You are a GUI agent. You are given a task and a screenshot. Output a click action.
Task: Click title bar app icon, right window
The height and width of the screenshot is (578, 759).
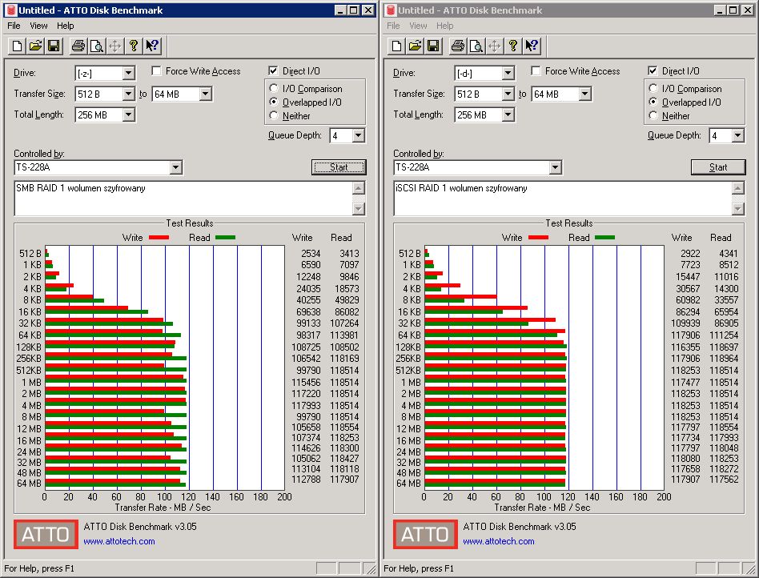[390, 10]
